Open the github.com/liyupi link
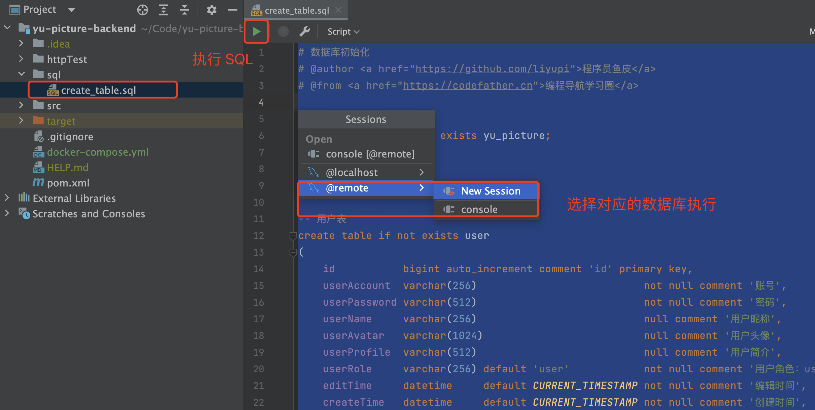 coord(492,69)
